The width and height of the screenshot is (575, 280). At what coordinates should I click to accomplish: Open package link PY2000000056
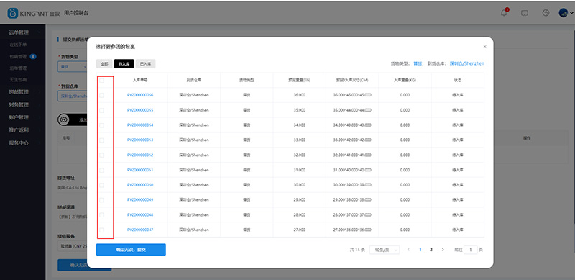(x=140, y=95)
